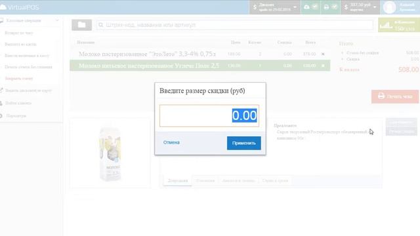Open the discount card entry sidebar item

pos(29,90)
